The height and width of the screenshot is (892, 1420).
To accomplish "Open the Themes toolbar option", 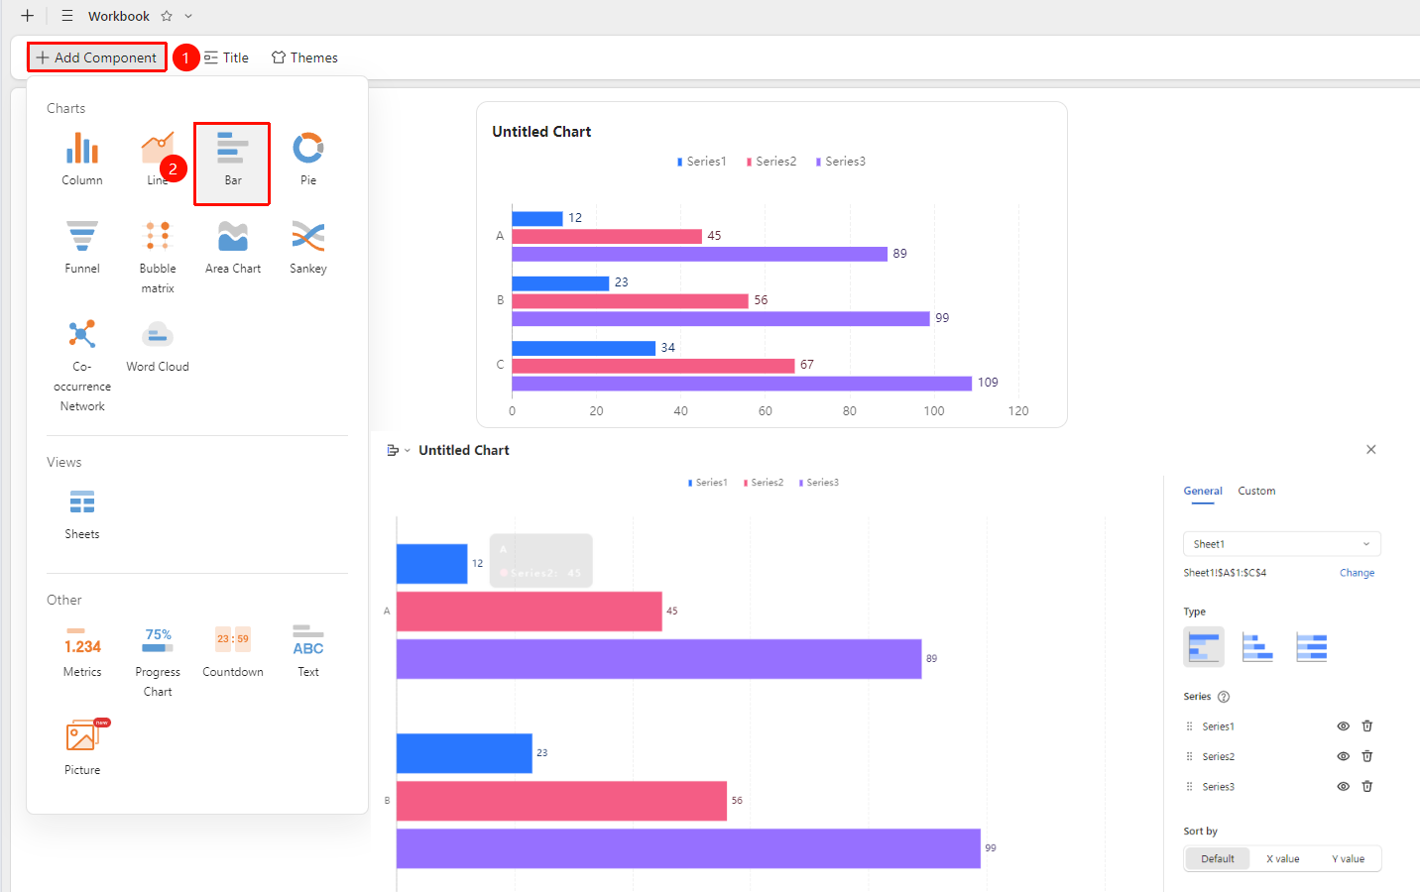I will click(304, 57).
